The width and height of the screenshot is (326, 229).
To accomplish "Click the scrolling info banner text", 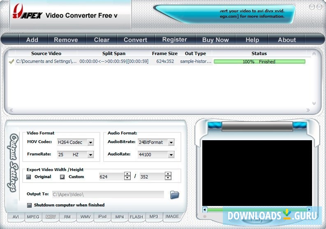I will click(252, 14).
